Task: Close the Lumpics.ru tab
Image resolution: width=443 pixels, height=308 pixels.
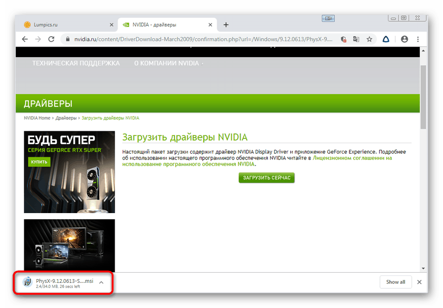Action: click(111, 25)
